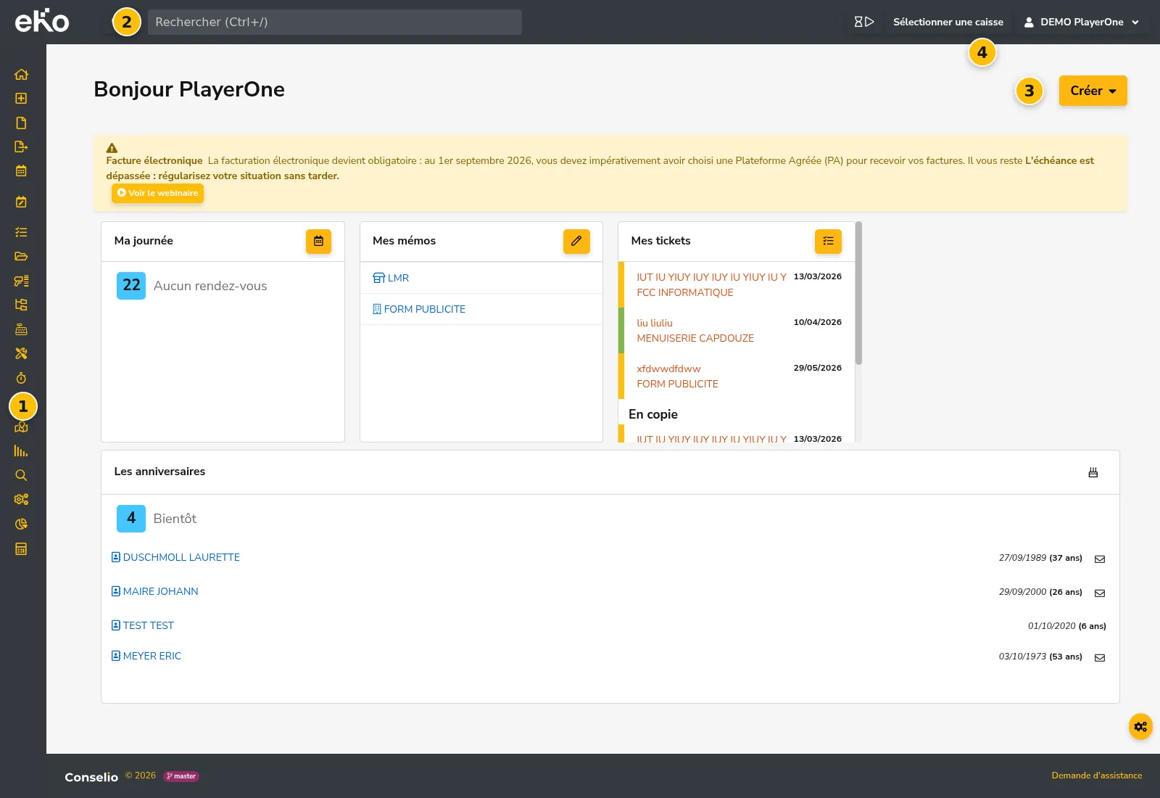
Task: Click the pencil edit button in Mes mémos
Action: click(x=576, y=241)
